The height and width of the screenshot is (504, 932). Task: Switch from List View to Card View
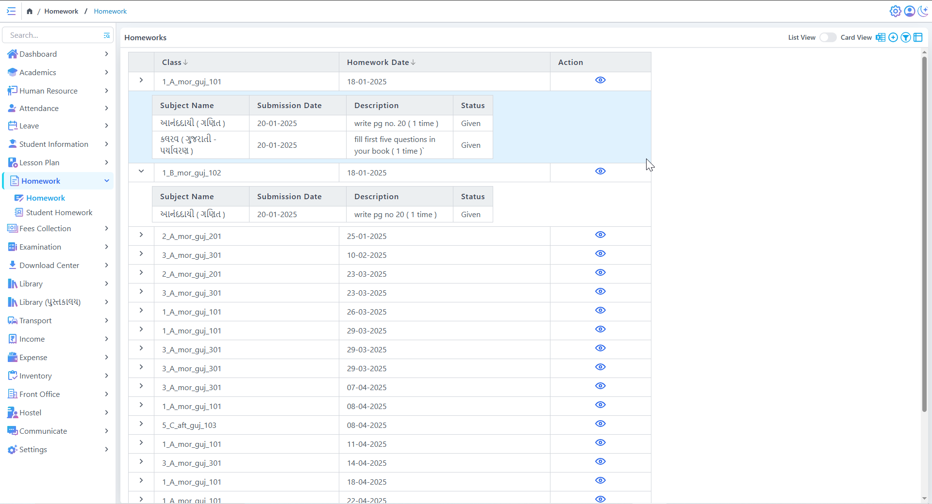coord(828,37)
